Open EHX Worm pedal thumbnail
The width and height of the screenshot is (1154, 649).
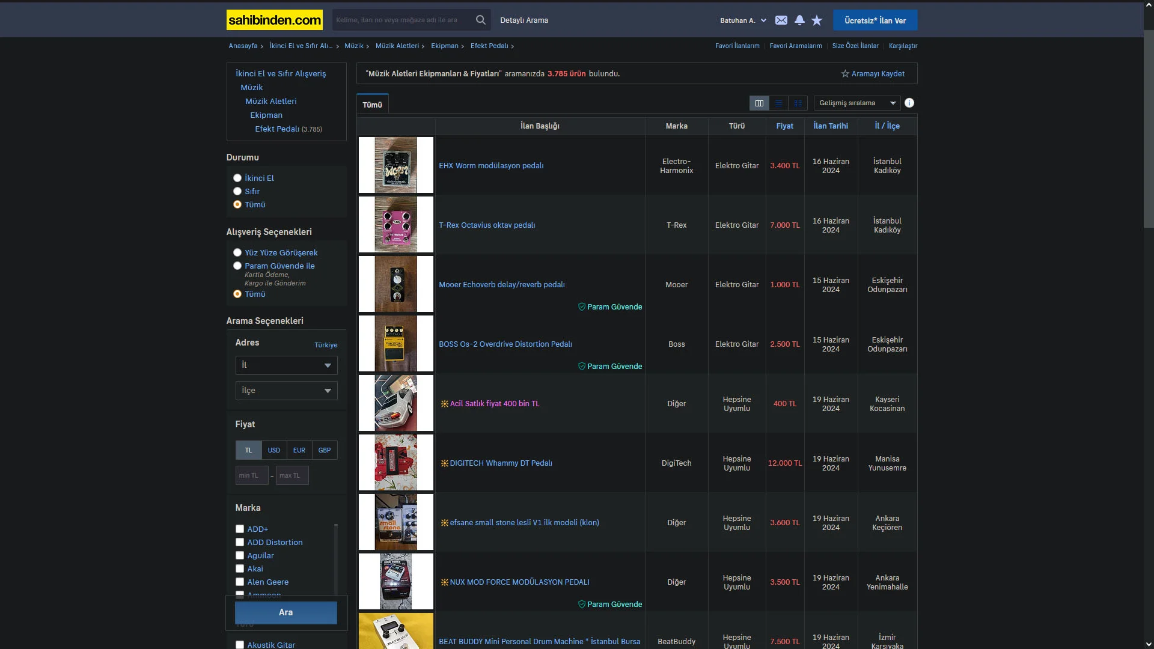396,165
